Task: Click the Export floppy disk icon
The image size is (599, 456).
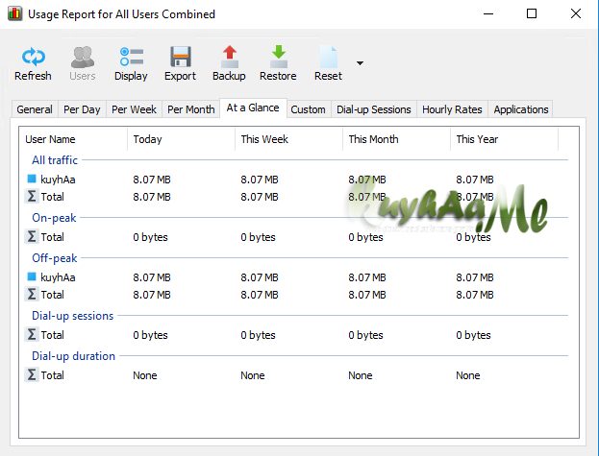Action: click(180, 57)
